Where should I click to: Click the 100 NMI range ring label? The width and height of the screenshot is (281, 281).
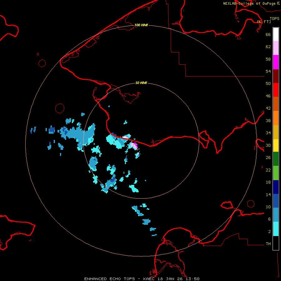point(141,25)
